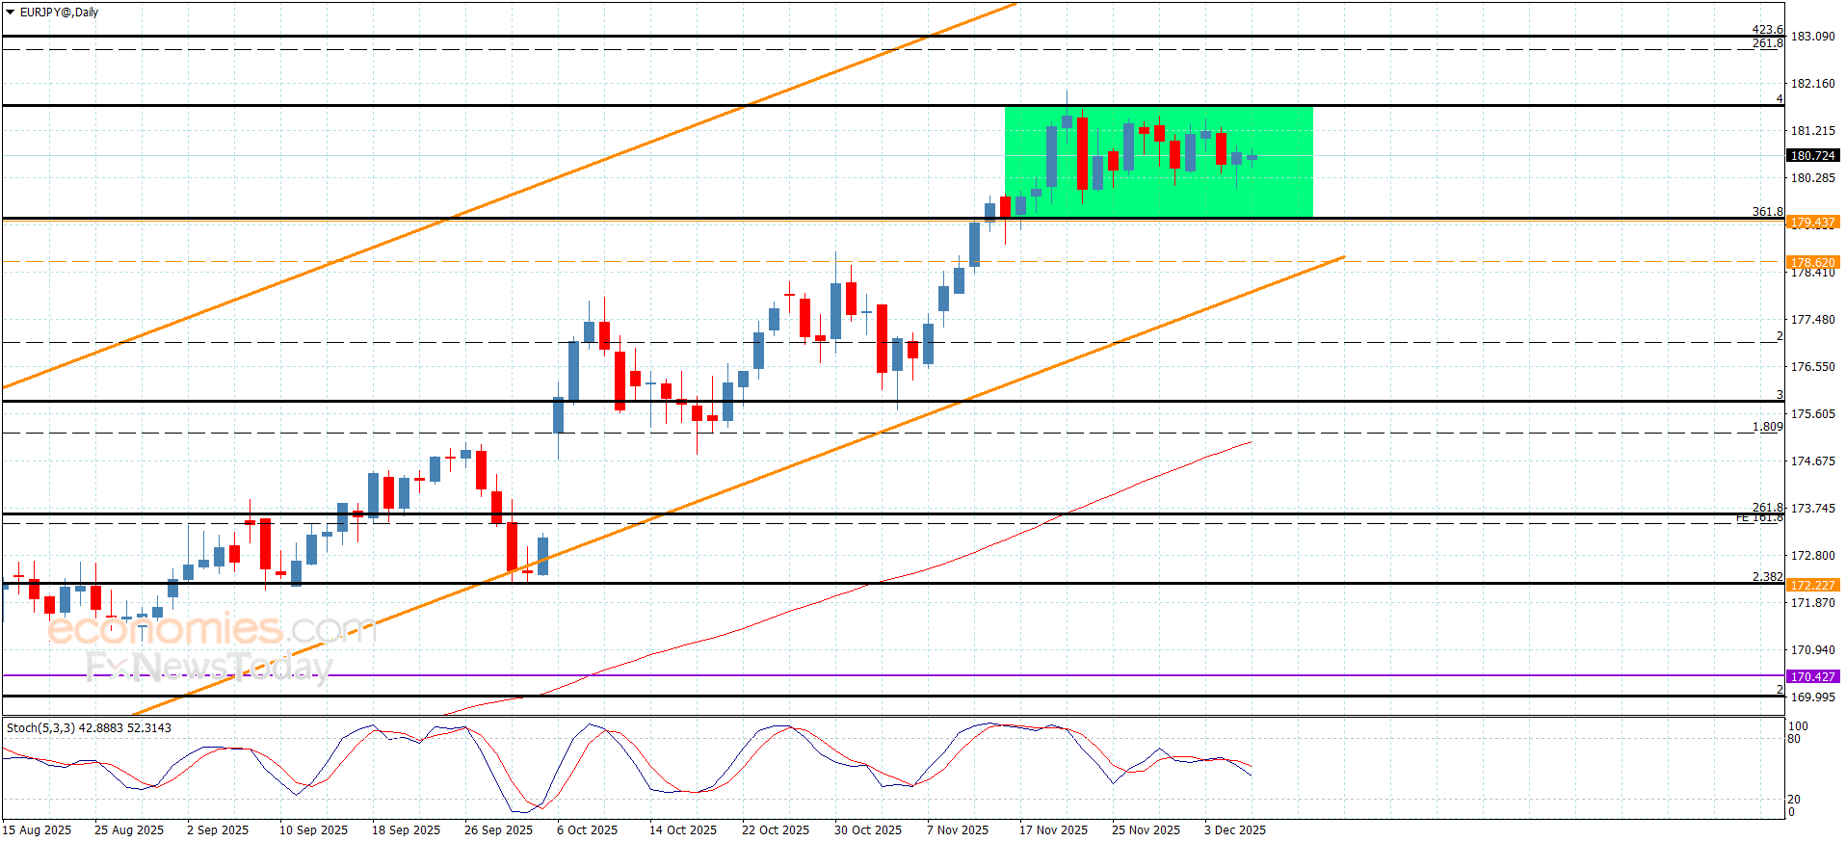
Task: Click the 1.809 level label
Action: point(1768,427)
